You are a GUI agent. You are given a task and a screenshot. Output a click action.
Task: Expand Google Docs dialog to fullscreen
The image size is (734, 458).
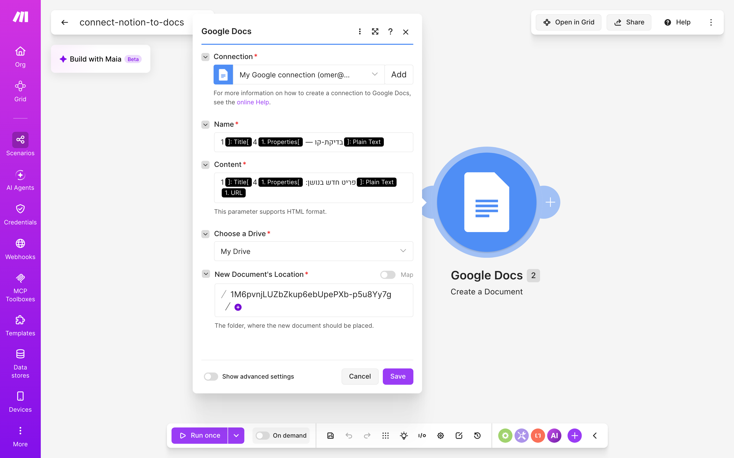(x=375, y=32)
